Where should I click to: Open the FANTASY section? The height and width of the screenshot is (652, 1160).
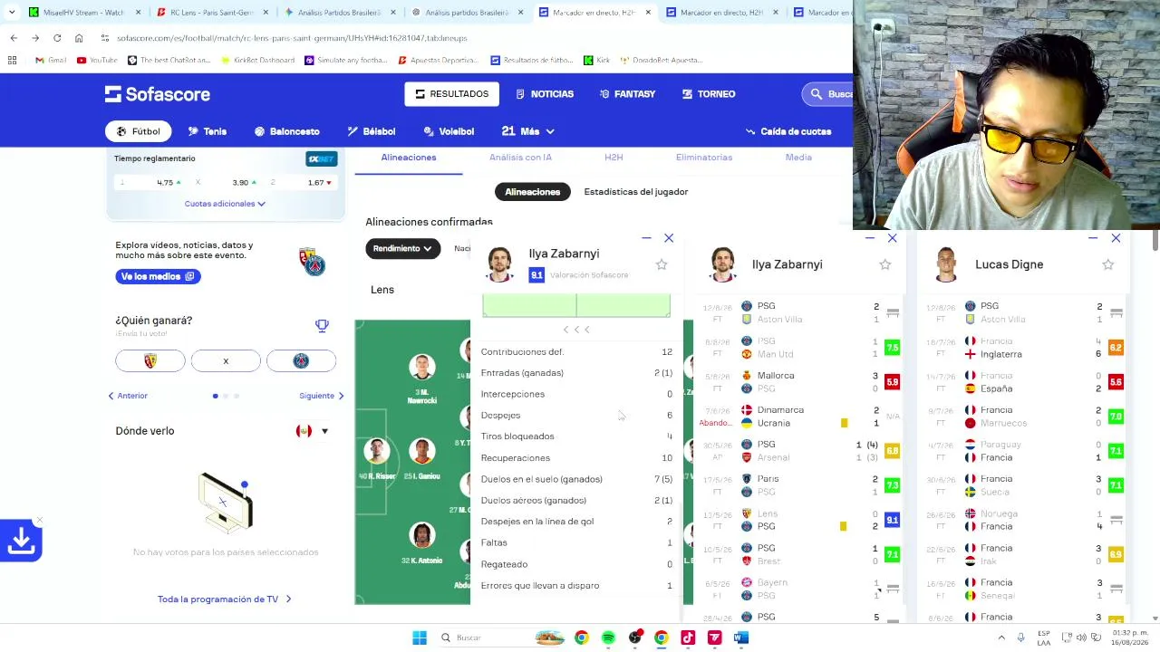[627, 94]
